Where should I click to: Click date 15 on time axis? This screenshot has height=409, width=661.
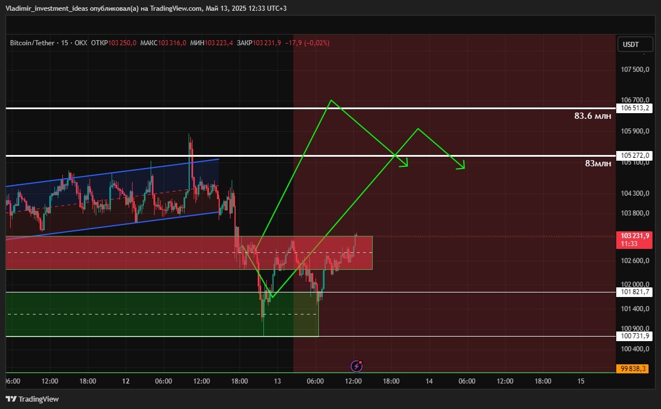point(581,381)
